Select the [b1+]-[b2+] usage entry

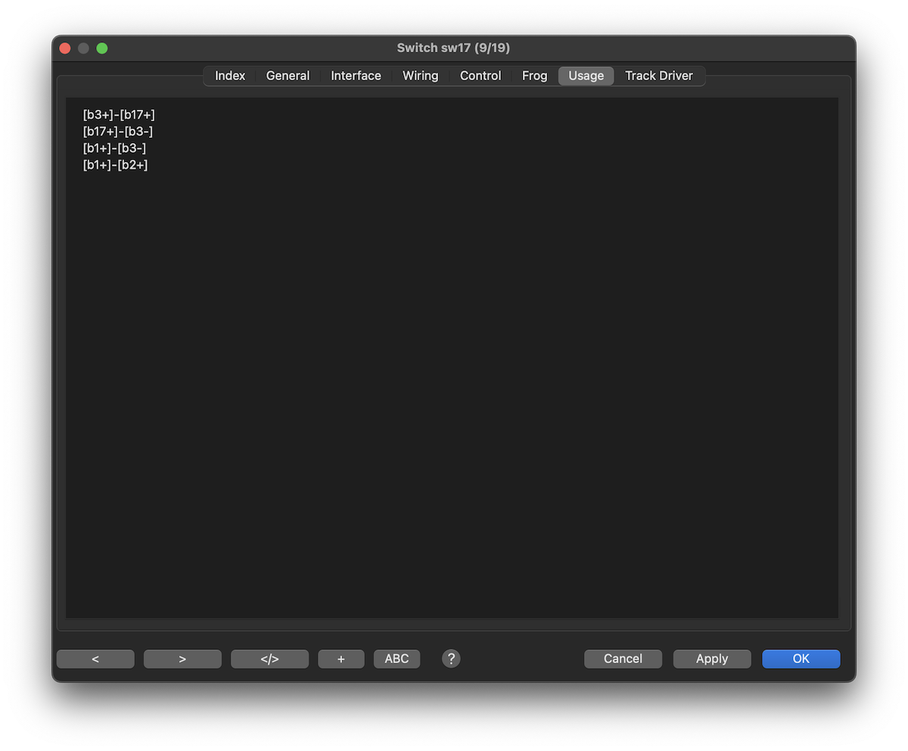coord(115,165)
